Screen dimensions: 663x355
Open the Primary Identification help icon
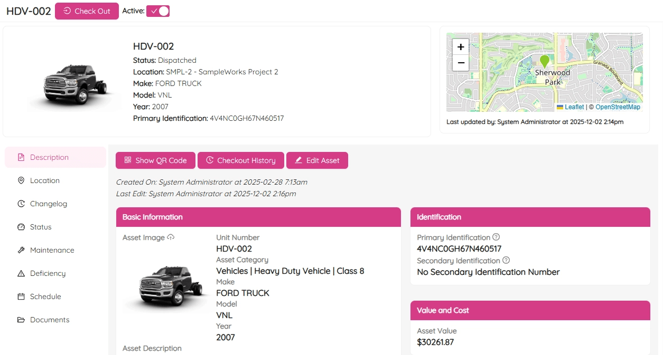(497, 237)
